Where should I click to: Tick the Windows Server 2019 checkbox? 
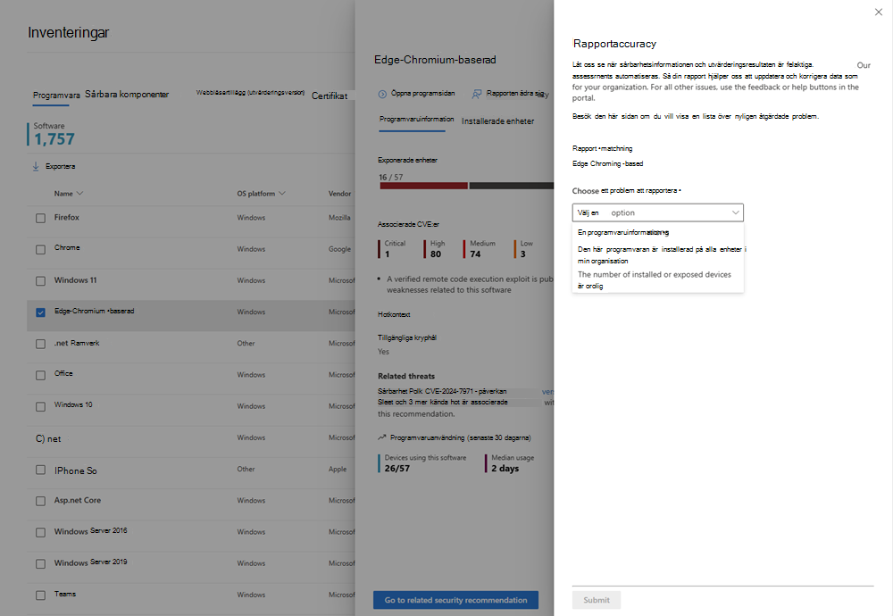pyautogui.click(x=40, y=563)
